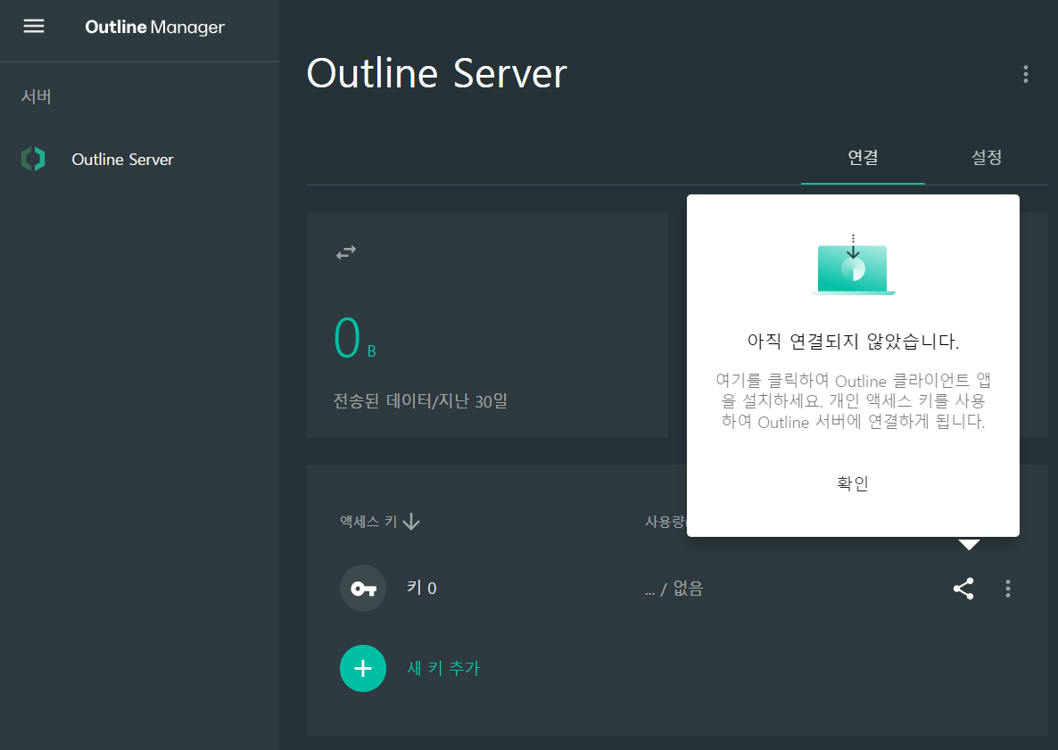Click the laptop download illustration in popup
The image size is (1058, 750).
click(853, 266)
